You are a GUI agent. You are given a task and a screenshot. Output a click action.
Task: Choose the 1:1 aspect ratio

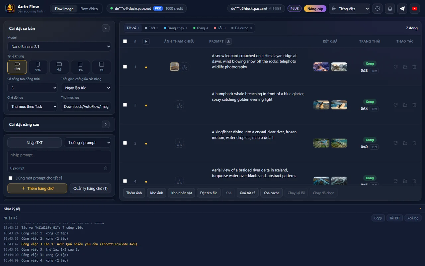coord(101,67)
